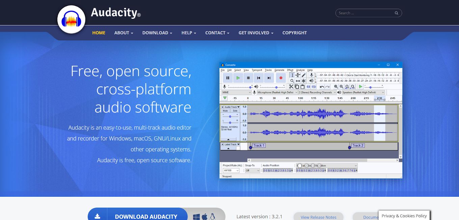Mute the stereo audio track
Image resolution: width=459 pixels, height=220 pixels.
click(225, 111)
